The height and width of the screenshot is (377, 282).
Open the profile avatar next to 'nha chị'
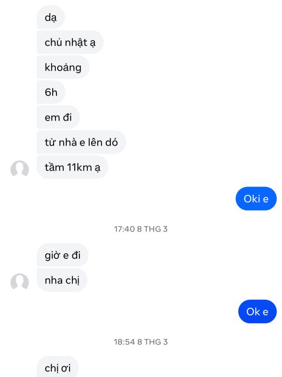coord(20,282)
